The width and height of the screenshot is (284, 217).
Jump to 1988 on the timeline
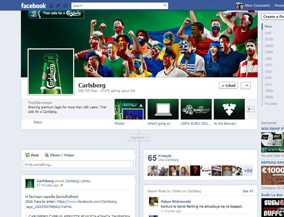268,58
